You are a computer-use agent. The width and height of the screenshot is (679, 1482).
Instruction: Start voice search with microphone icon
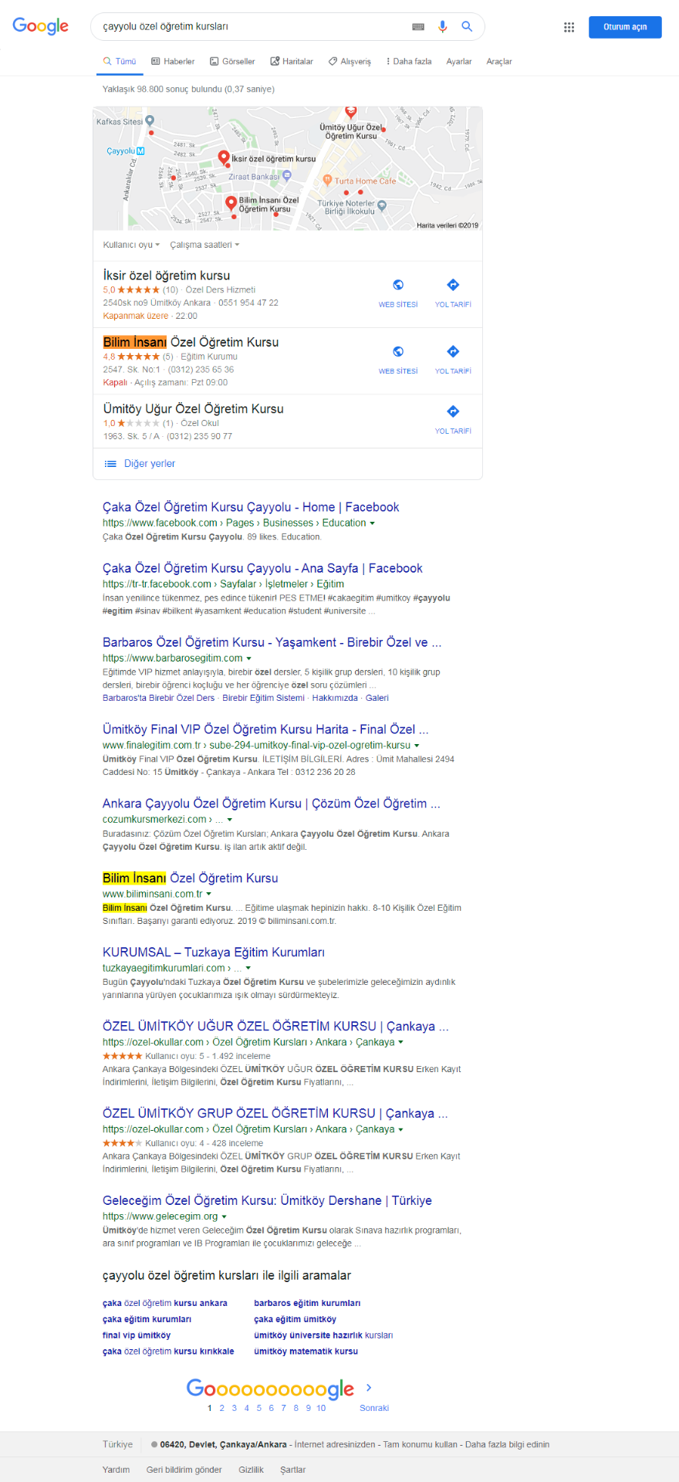pyautogui.click(x=442, y=26)
